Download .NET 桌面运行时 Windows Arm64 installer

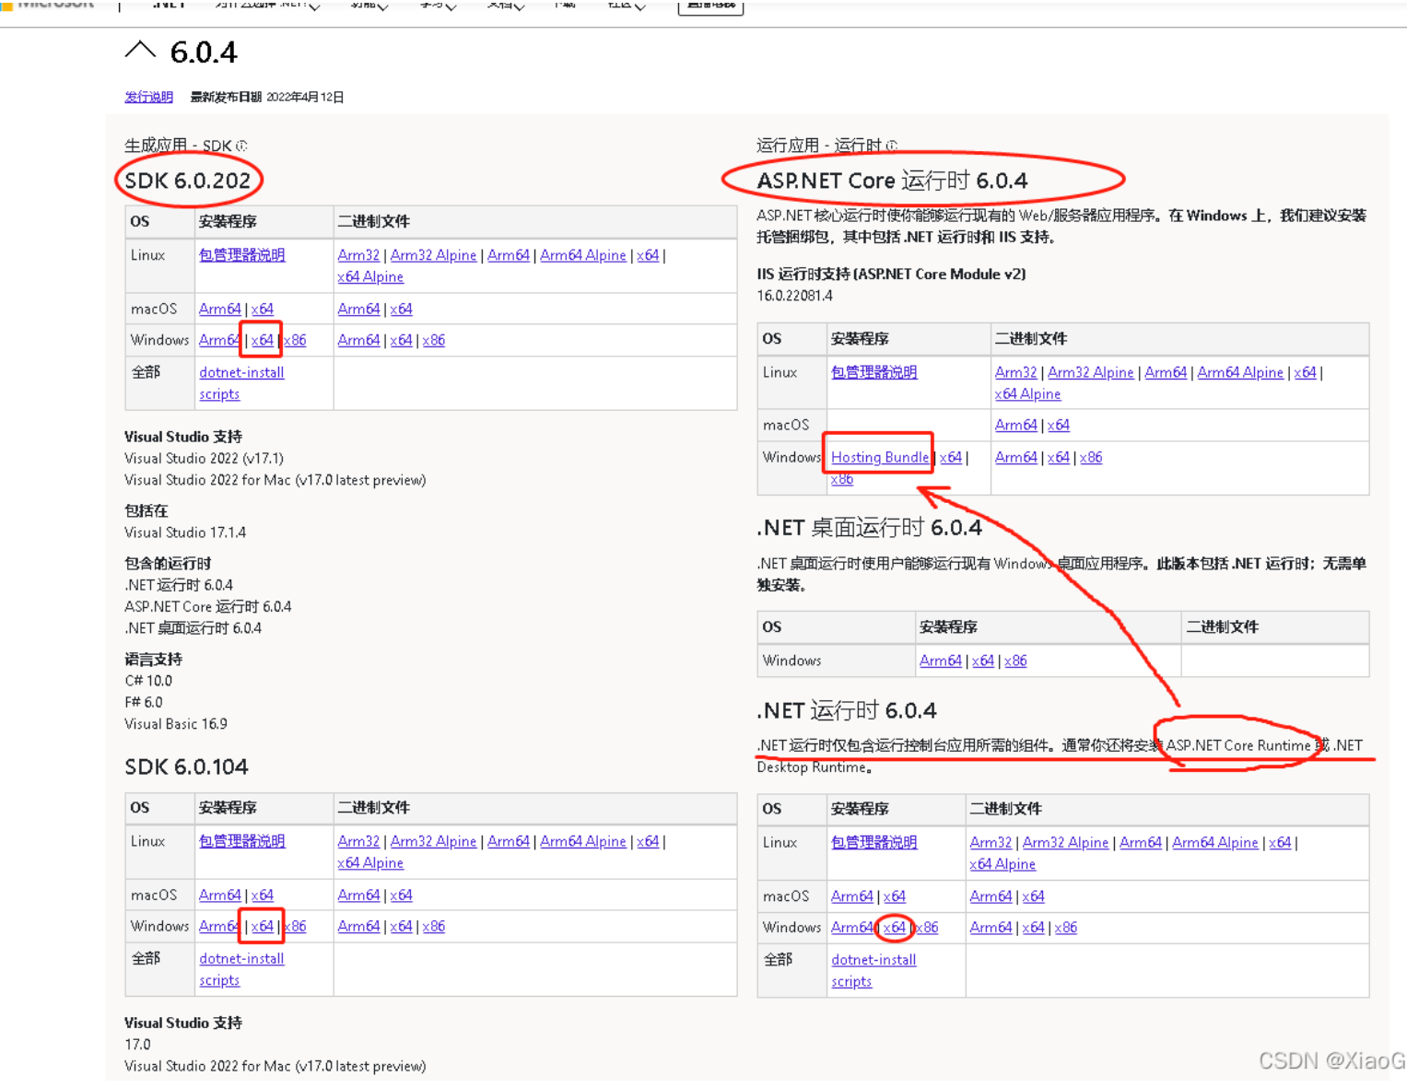pos(941,661)
